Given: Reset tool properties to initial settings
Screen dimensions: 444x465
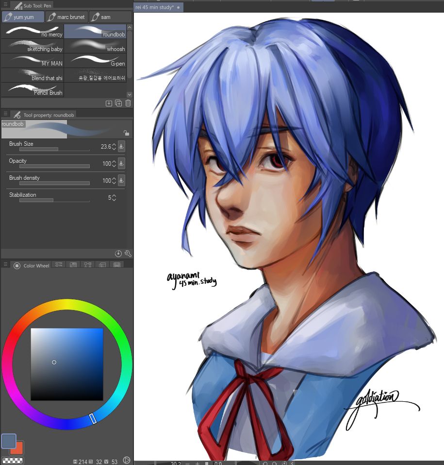Looking at the screenshot, I should coord(118,253).
